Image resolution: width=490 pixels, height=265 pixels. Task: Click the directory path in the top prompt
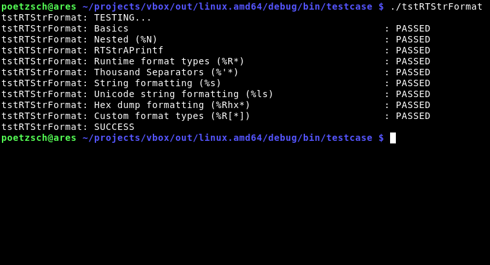(x=227, y=6)
